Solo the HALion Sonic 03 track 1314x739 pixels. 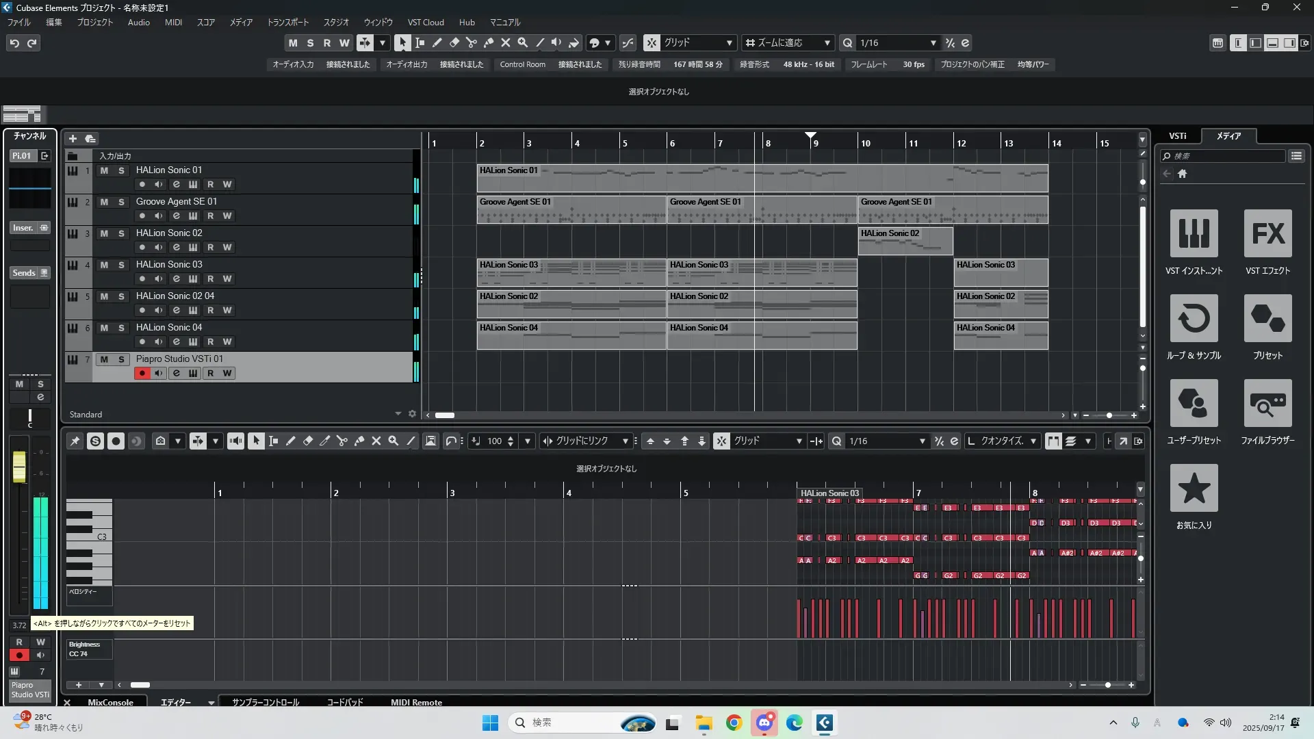point(121,265)
